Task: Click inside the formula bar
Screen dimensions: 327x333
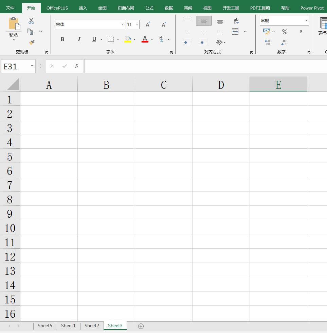Action: (205, 66)
